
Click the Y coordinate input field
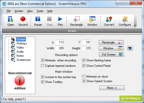coord(87,42)
